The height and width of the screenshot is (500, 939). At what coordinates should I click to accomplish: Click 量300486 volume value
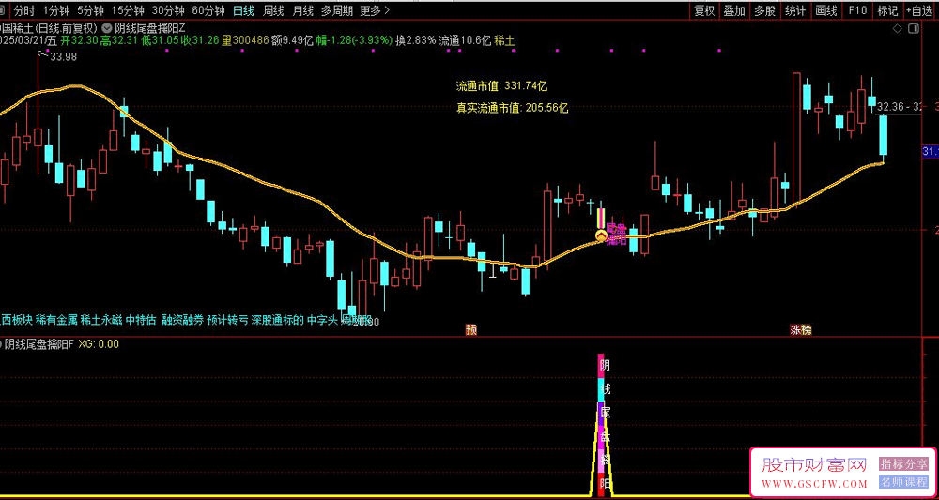(245, 40)
